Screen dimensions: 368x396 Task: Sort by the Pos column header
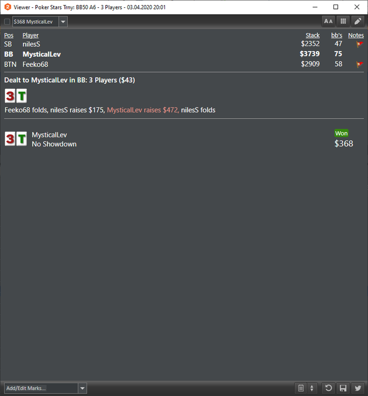click(x=9, y=35)
